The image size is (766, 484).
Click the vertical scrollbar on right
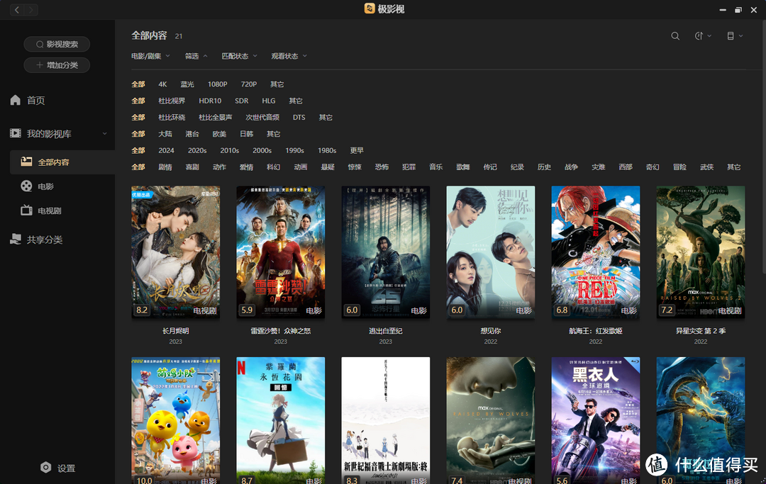[764, 147]
